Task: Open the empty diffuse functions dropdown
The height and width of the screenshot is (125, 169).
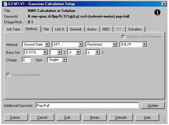Action: pos(56,52)
